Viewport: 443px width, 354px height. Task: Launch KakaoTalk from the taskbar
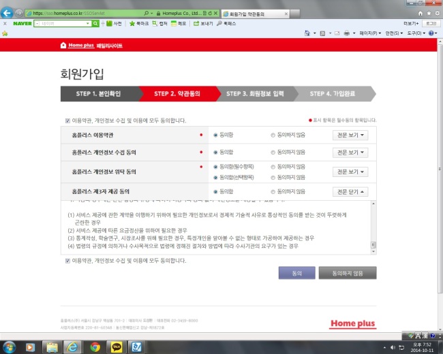pyautogui.click(x=117, y=347)
